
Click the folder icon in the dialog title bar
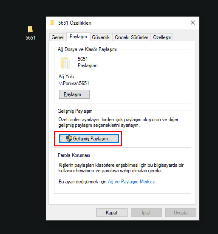pos(52,23)
